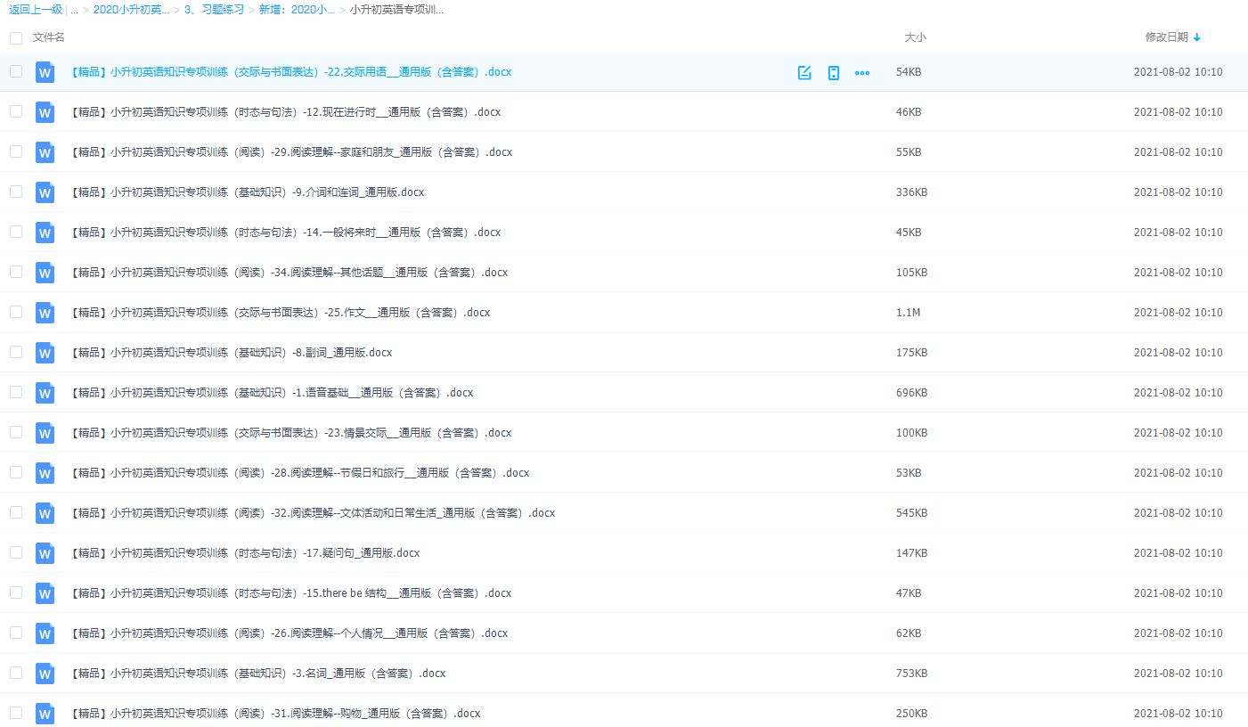This screenshot has height=727, width=1248.
Task: Expand the collapsed '...' breadcrumb path
Action: tap(74, 10)
